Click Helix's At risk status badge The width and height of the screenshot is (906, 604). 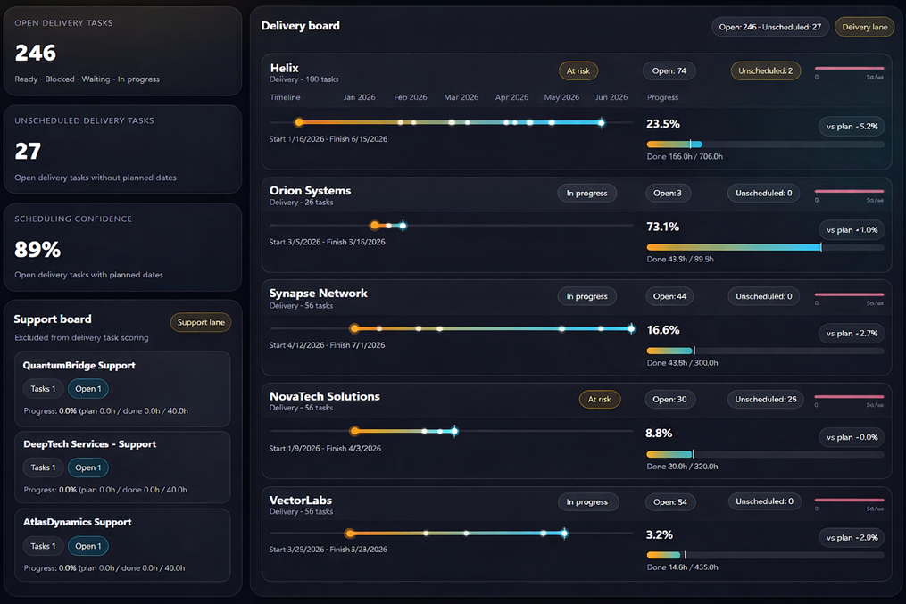(578, 70)
